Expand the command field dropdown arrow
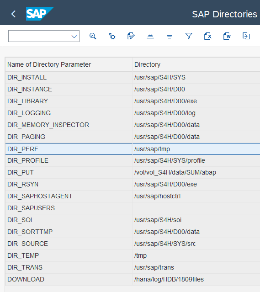 coord(74,36)
